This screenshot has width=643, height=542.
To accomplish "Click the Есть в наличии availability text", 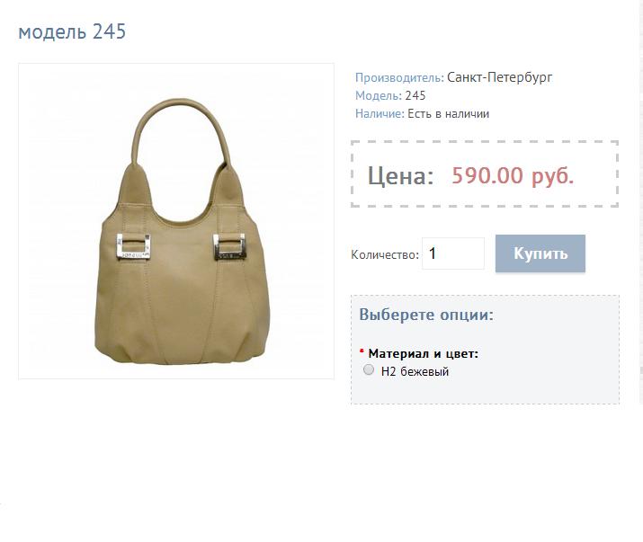I will [x=448, y=113].
